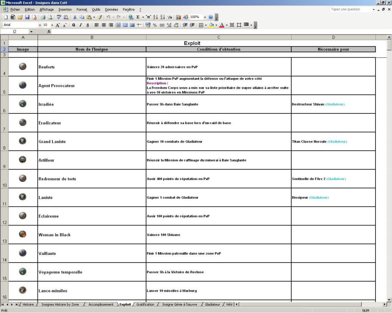Click the Select All corner button
The image size is (392, 313).
coord(4,37)
